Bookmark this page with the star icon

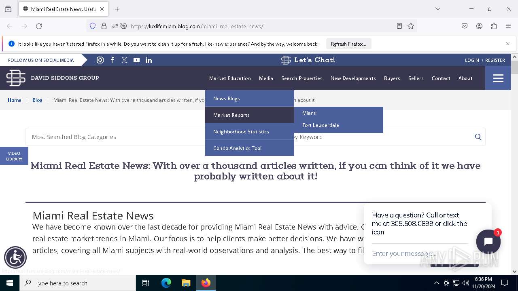click(411, 26)
